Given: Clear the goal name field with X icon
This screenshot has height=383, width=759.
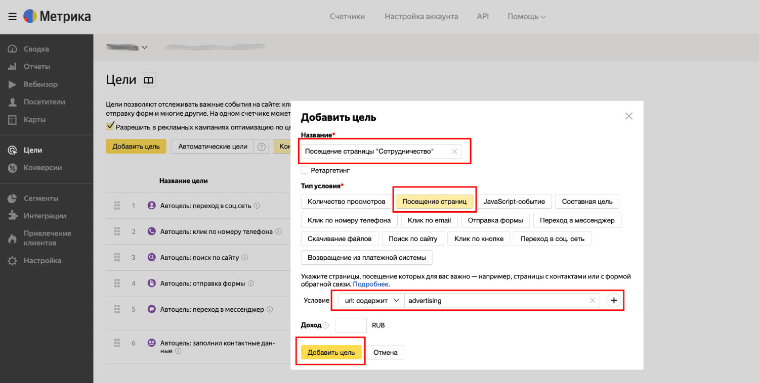Looking at the screenshot, I should (x=454, y=152).
